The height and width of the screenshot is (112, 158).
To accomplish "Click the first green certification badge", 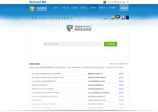I will [x=113, y=18].
